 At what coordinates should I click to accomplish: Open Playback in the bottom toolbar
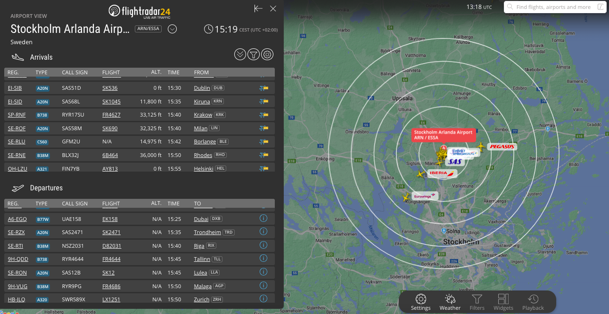point(533,302)
